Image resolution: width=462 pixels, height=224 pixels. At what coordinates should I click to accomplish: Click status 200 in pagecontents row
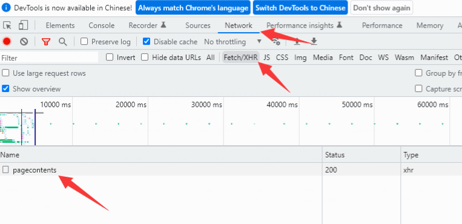point(331,170)
